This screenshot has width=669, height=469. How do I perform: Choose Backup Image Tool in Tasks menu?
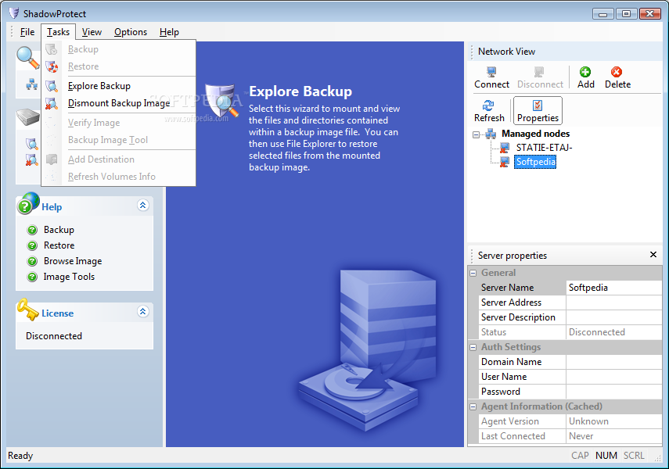click(x=119, y=140)
